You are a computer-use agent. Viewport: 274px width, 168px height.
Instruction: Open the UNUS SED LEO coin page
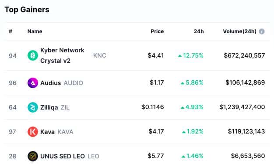point(63,156)
